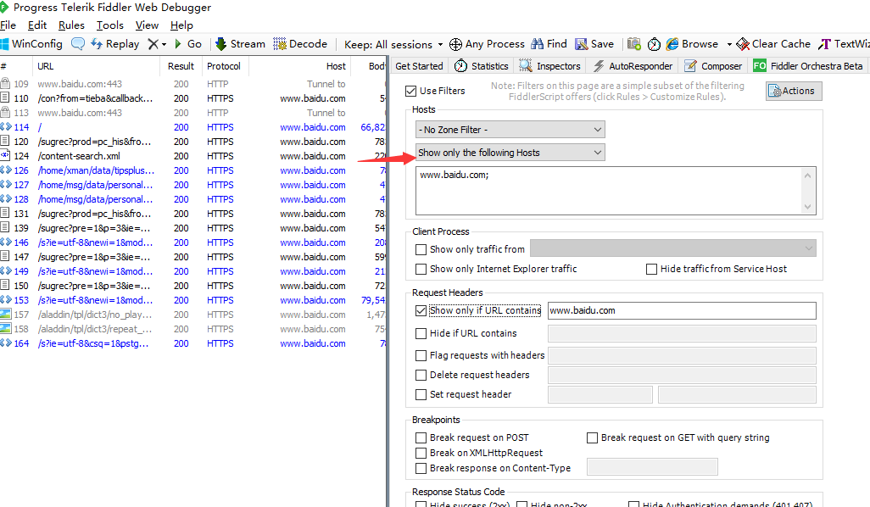Replay the selected sessions
The height and width of the screenshot is (507, 870).
[114, 44]
